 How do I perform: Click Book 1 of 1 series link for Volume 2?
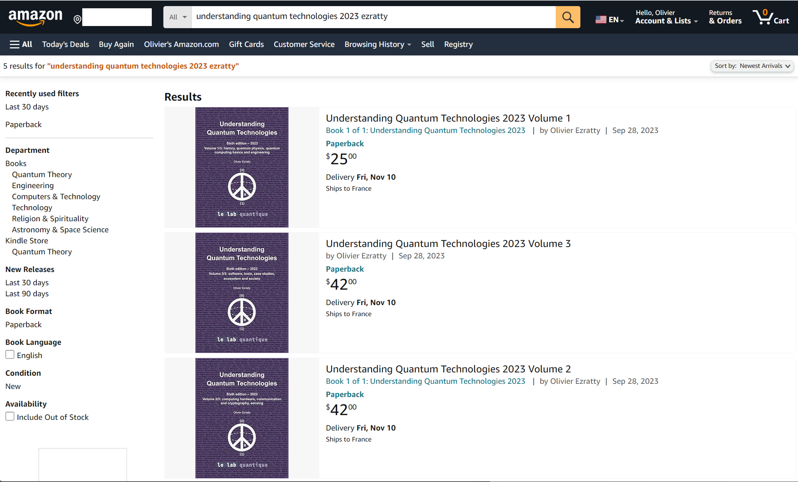pyautogui.click(x=425, y=381)
